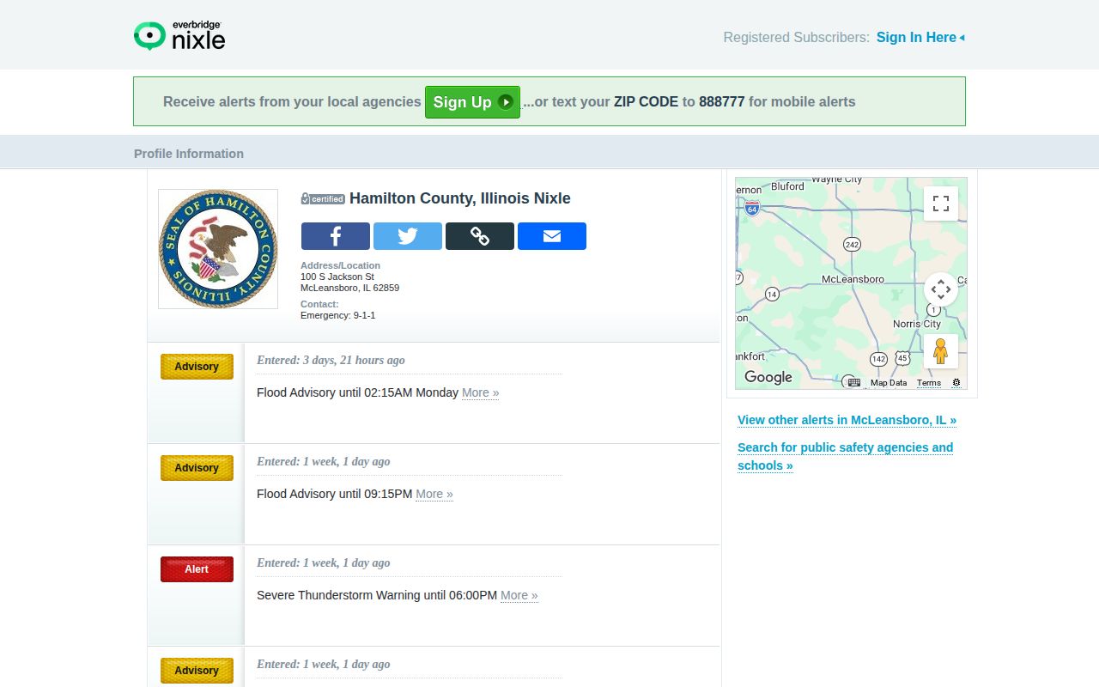This screenshot has height=687, width=1099.
Task: Share profile via email envelope button
Action: tap(552, 236)
